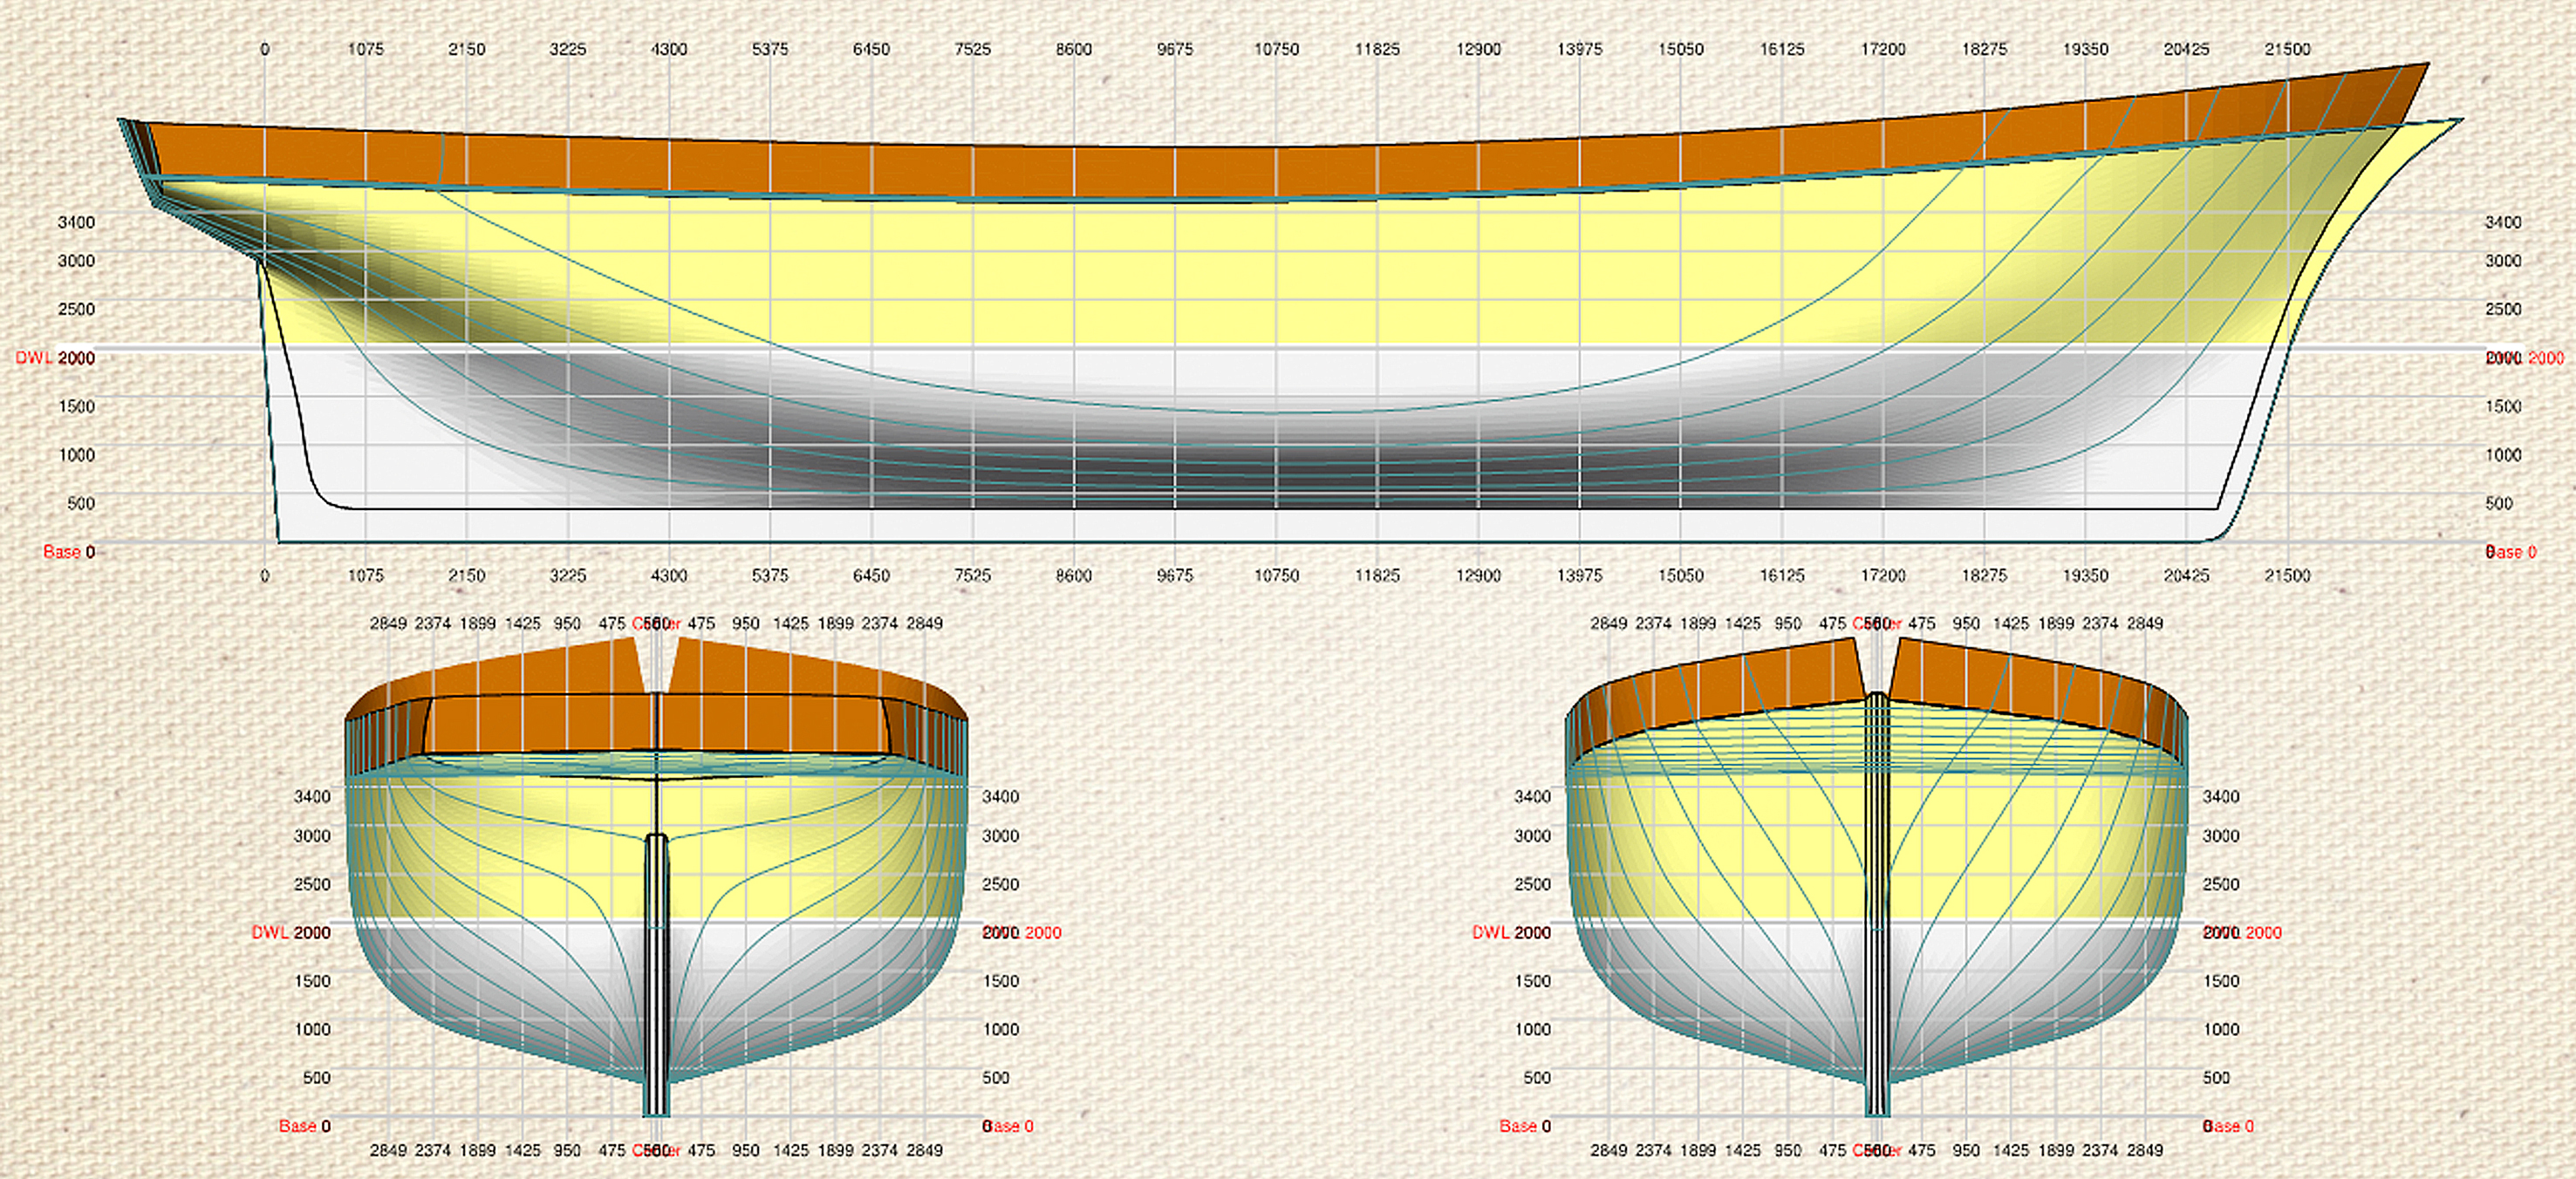Viewport: 2576px width, 1179px height.
Task: Click the stem centerline in the bow body view
Action: coord(1877,900)
